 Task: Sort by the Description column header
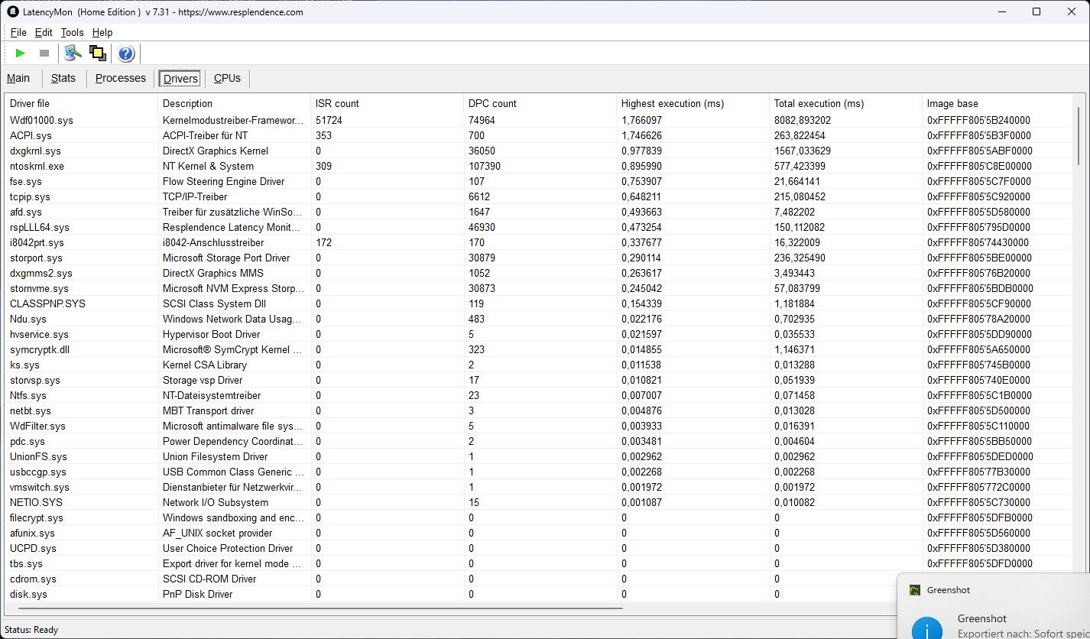(x=234, y=103)
